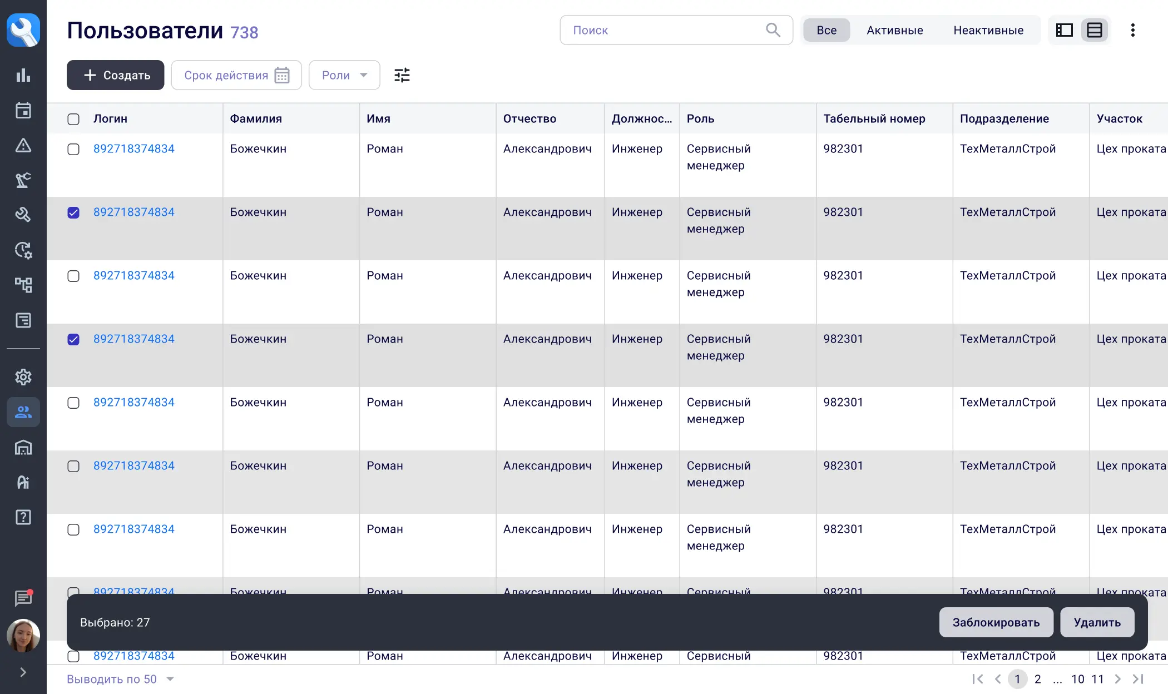Screen dimensions: 1168x694
Task: Open the robotic arm equipment icon
Action: tap(23, 180)
